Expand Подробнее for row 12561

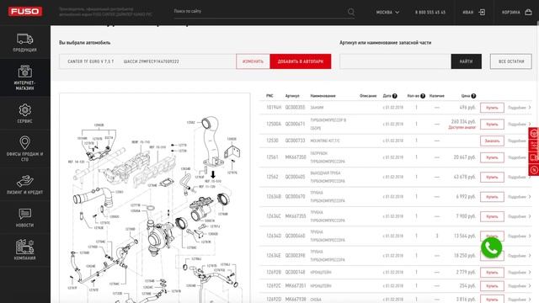point(519,157)
